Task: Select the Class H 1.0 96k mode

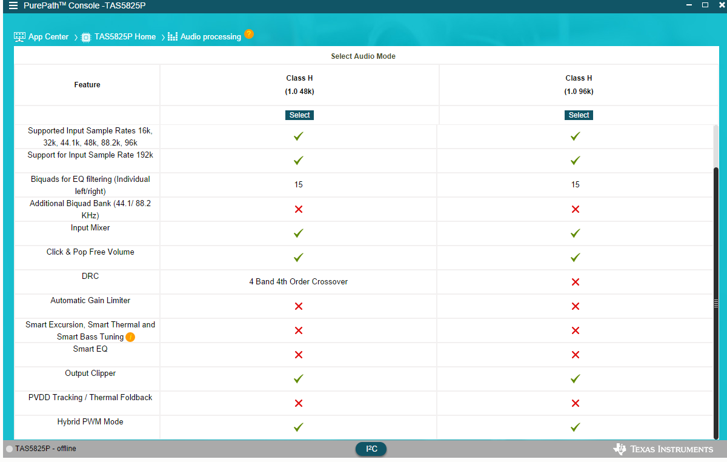Action: [x=579, y=115]
